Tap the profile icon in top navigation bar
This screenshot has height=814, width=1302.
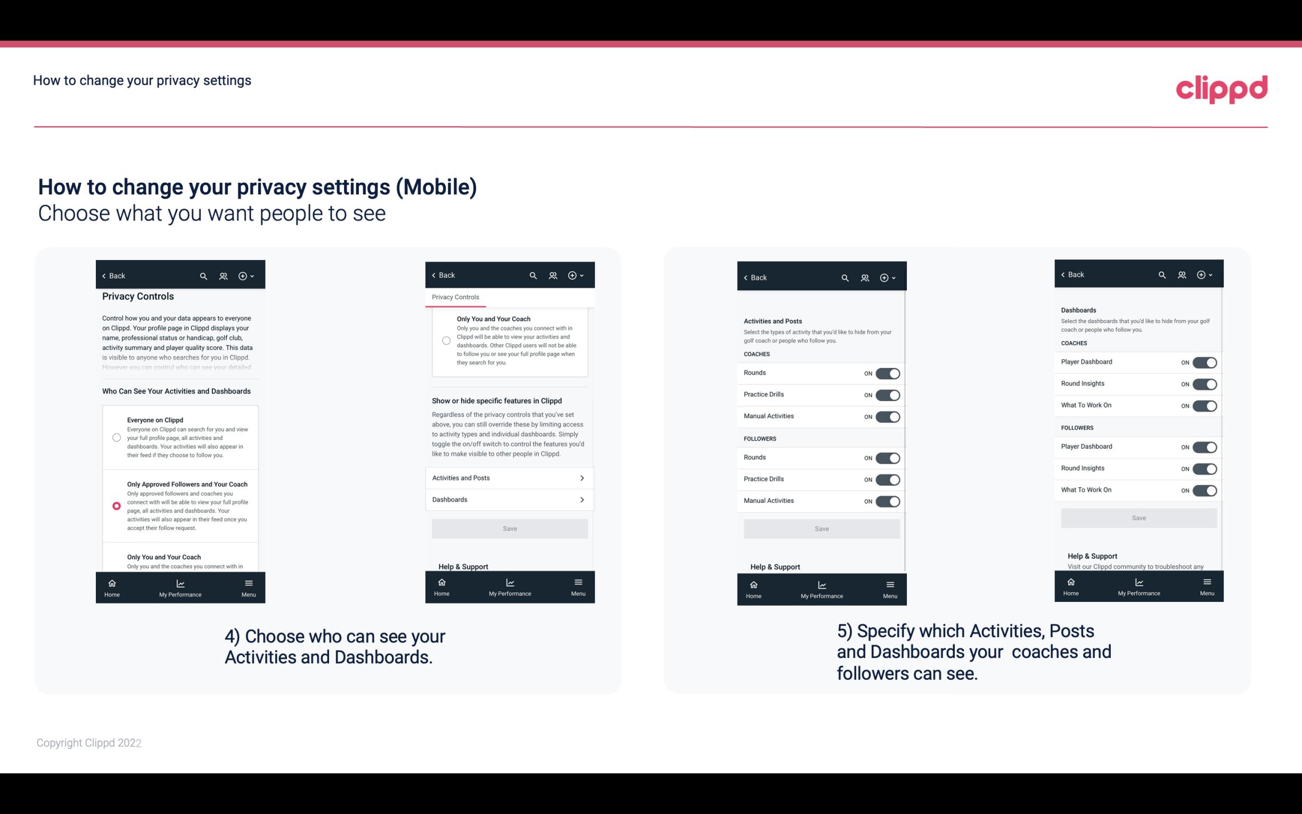223,276
